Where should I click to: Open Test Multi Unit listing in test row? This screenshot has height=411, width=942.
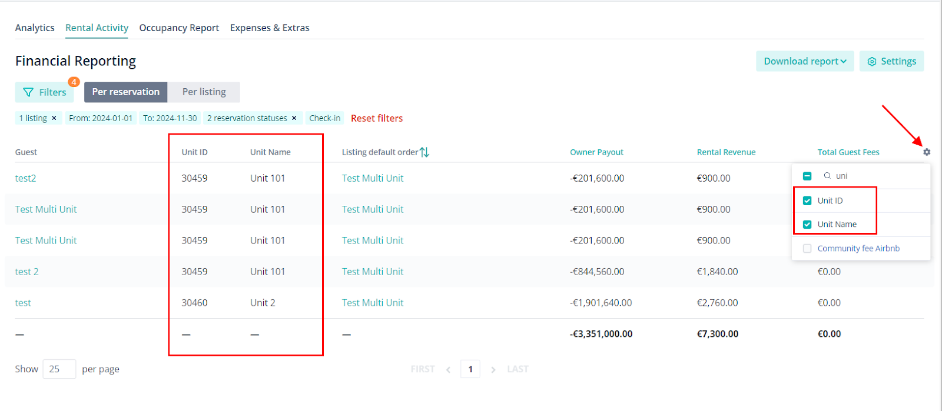373,303
